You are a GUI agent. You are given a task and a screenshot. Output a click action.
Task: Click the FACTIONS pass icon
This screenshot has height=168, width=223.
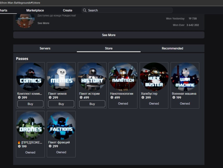pos(61,126)
